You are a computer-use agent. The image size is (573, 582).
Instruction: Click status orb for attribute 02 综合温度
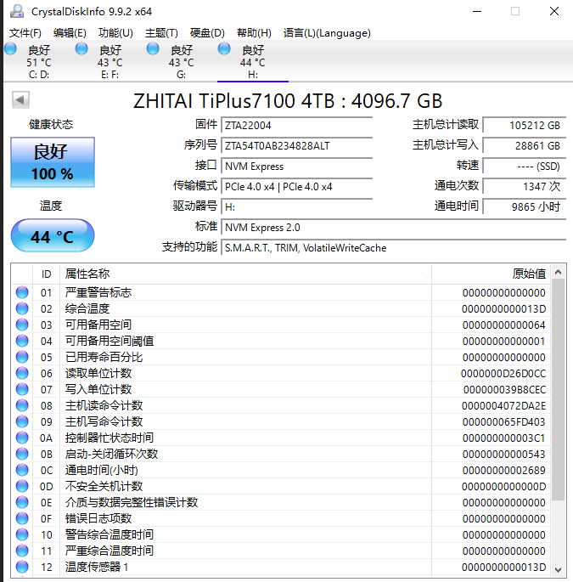22,308
